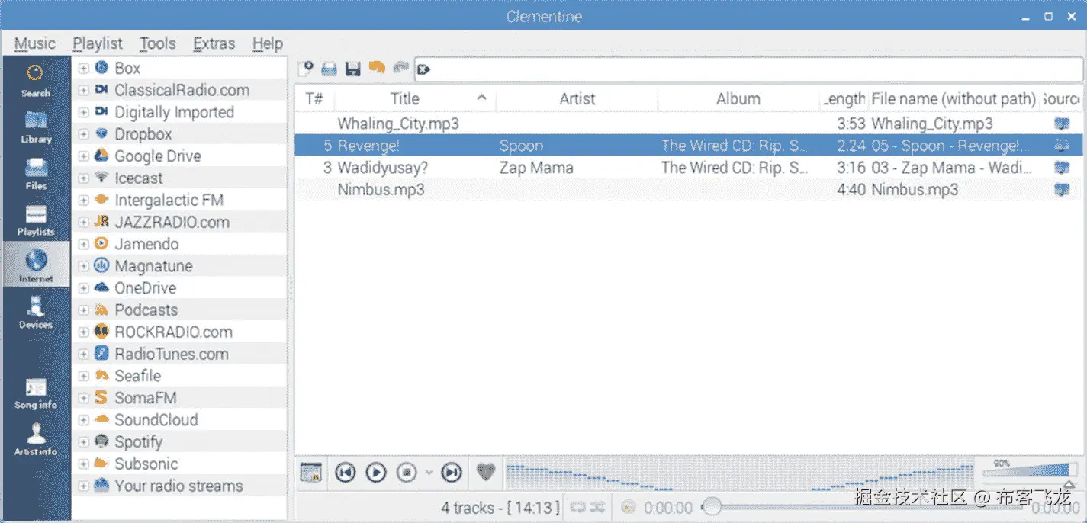Expand the Spotify node

click(x=84, y=442)
